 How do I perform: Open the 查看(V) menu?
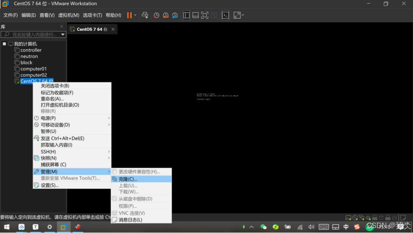(x=47, y=15)
